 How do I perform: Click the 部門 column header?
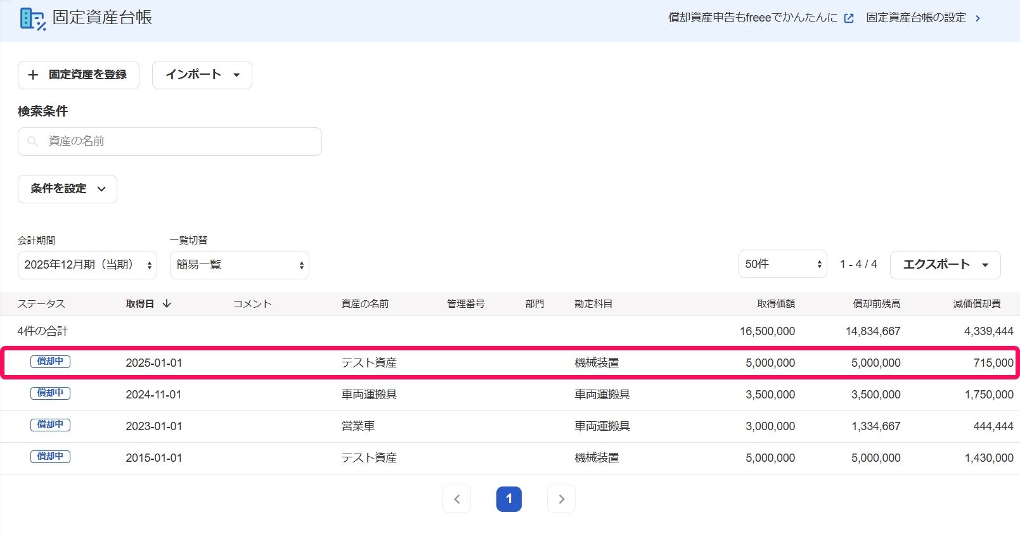pyautogui.click(x=535, y=304)
